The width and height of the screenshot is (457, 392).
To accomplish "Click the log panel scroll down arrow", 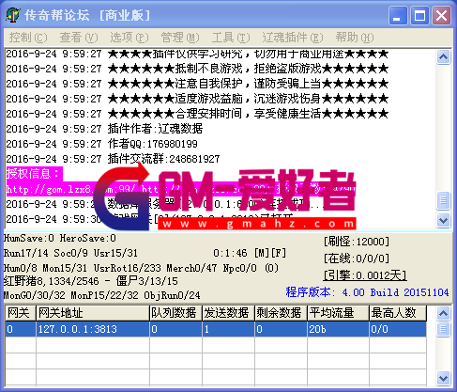I will point(443,220).
